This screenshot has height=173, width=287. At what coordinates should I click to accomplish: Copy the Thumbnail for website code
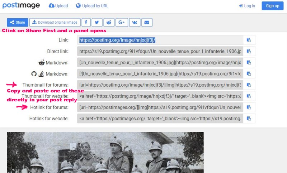click(249, 96)
